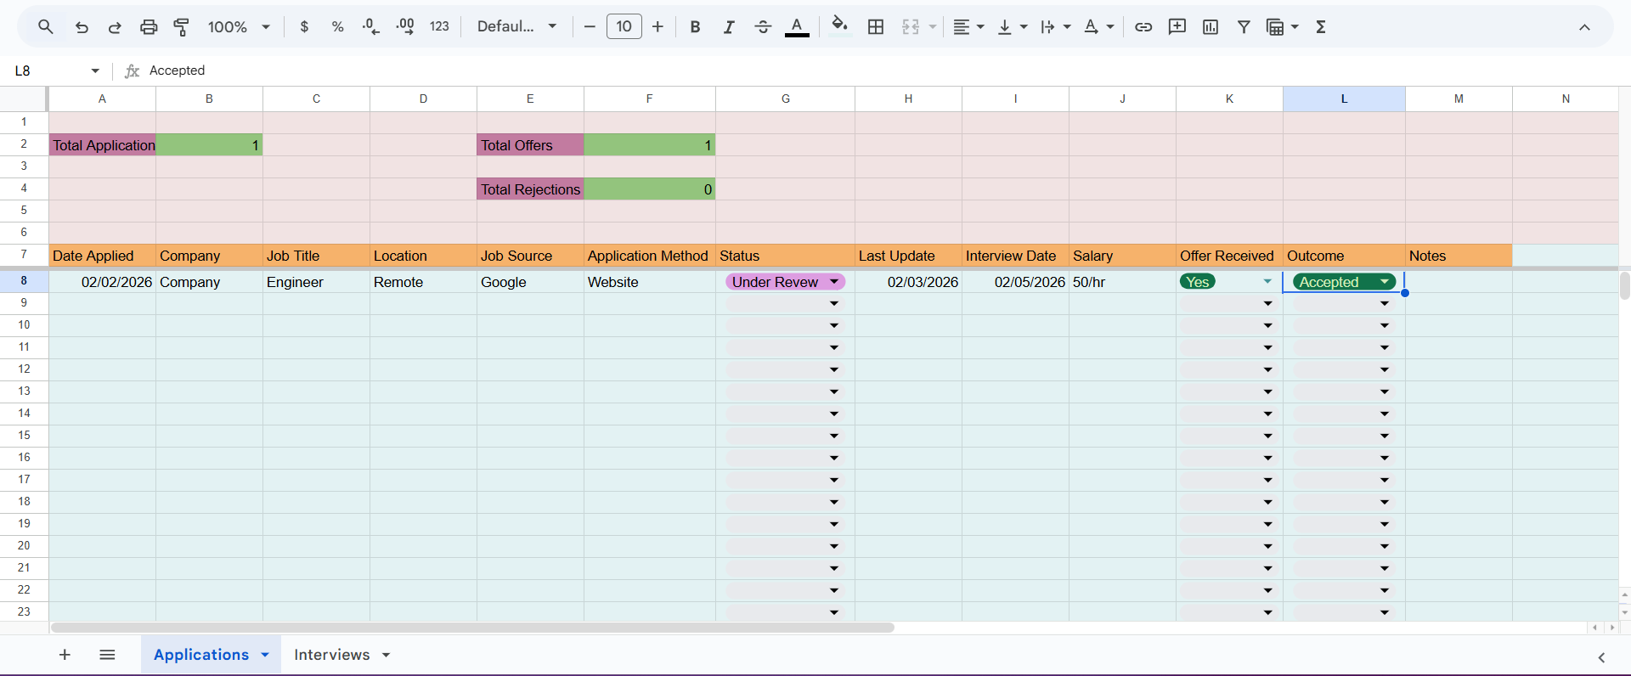Open the borders tool
Viewport: 1631px width, 676px height.
[x=876, y=27]
